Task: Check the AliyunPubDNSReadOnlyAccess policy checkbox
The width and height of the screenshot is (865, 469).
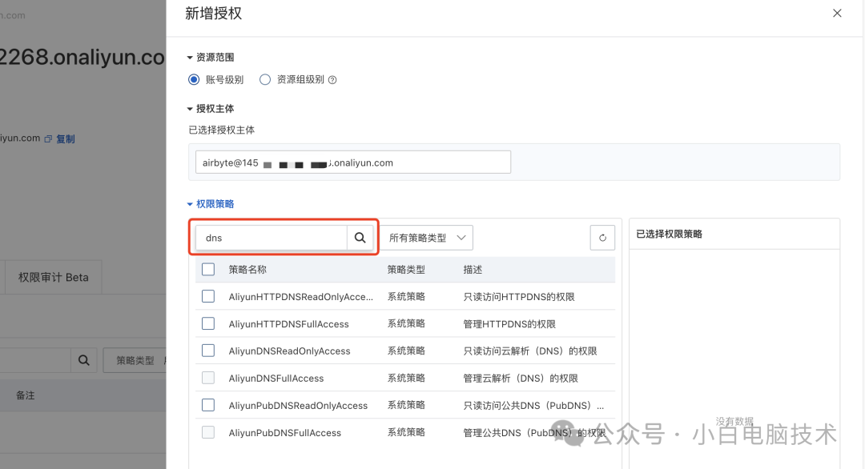Action: click(x=208, y=405)
